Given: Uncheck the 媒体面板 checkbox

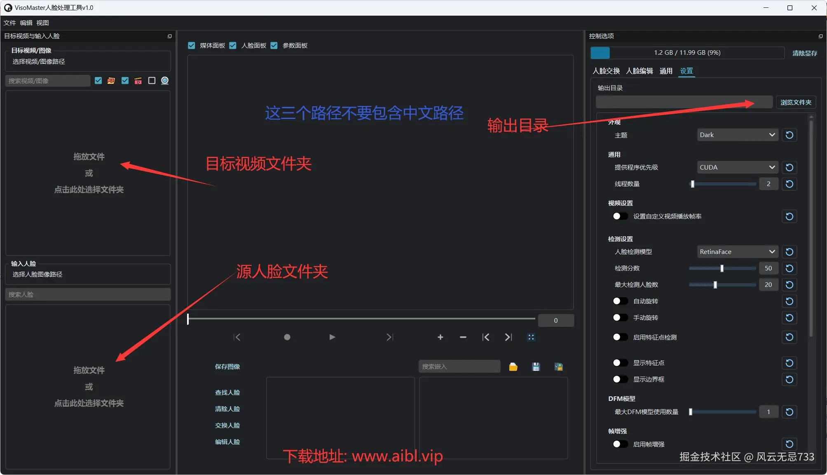Looking at the screenshot, I should click(192, 45).
